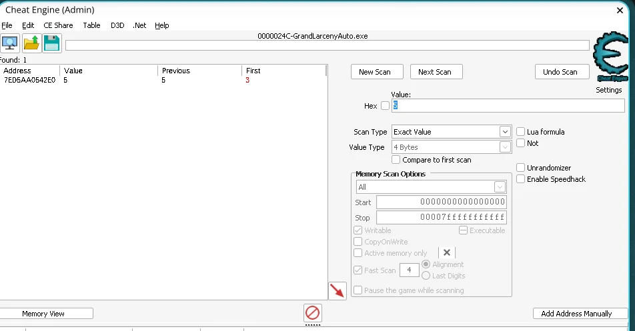Click the Value column header
This screenshot has width=635, height=331.
point(109,71)
